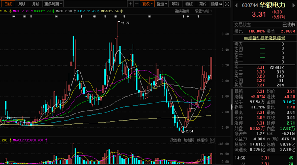The height and width of the screenshot is (165, 297).
Task: Go to next stock with right arrow
Action: point(294,5)
